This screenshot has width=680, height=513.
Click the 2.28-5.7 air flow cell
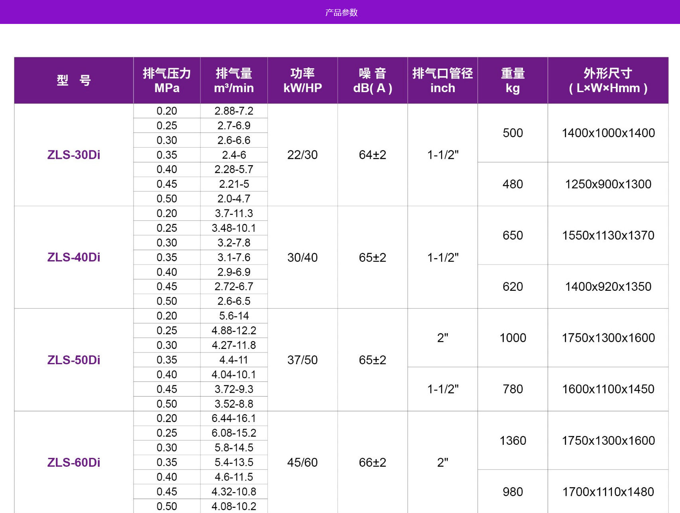[234, 170]
